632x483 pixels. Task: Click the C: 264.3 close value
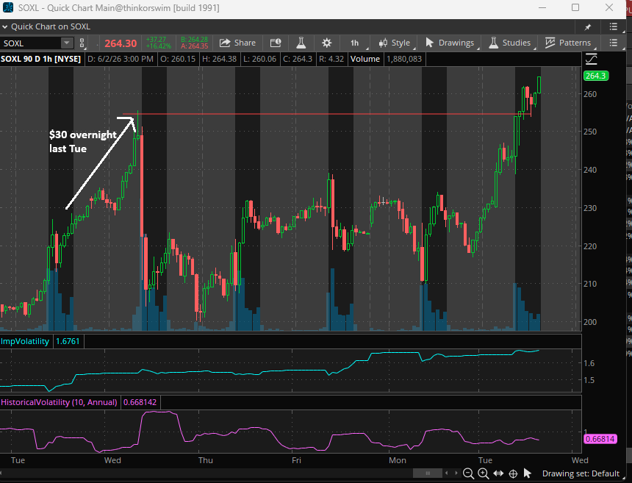(298, 59)
